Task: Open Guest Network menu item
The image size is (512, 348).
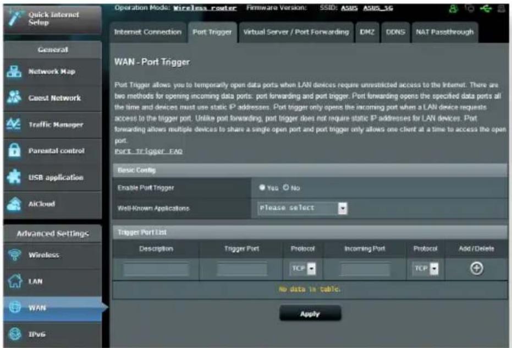Action: (53, 98)
